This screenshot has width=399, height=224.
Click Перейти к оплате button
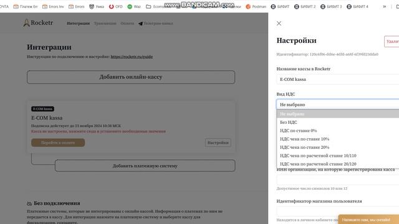click(x=58, y=142)
